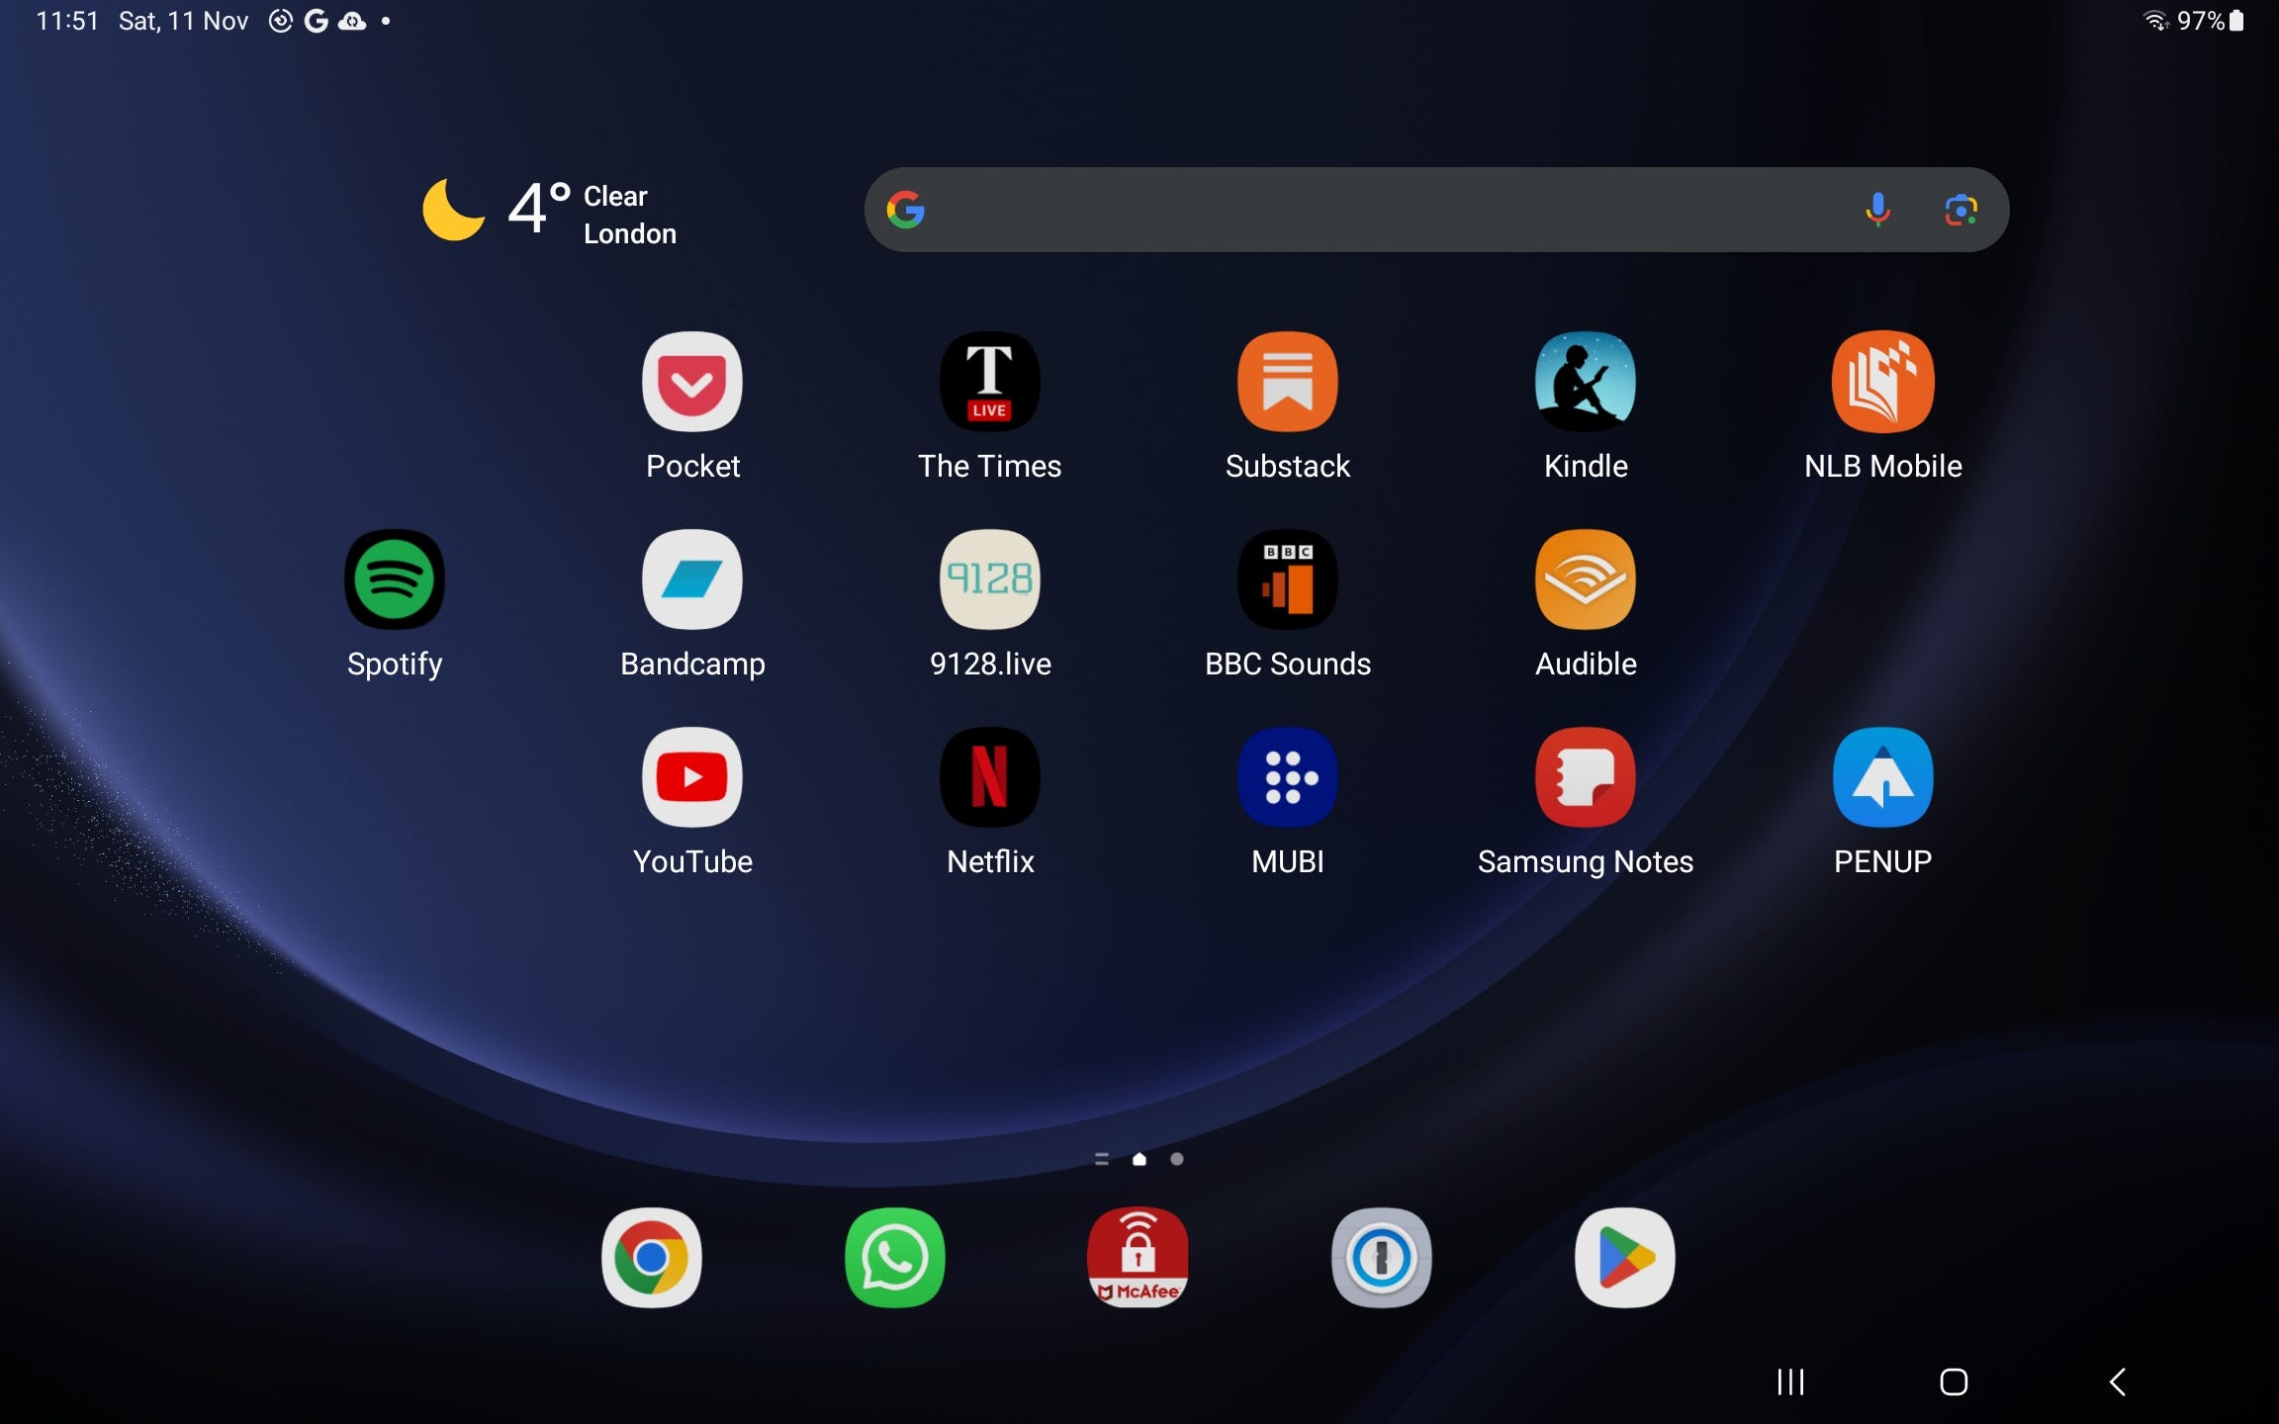This screenshot has height=1424, width=2279.
Task: Open the leftmost feed page indicator
Action: coord(1102,1159)
